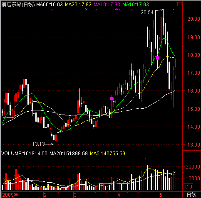Click the 16.00 price axis label
The width and height of the screenshot is (201, 198).
(x=194, y=91)
